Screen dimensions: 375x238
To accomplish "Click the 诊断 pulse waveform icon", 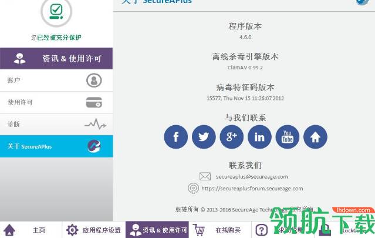I will [95, 124].
